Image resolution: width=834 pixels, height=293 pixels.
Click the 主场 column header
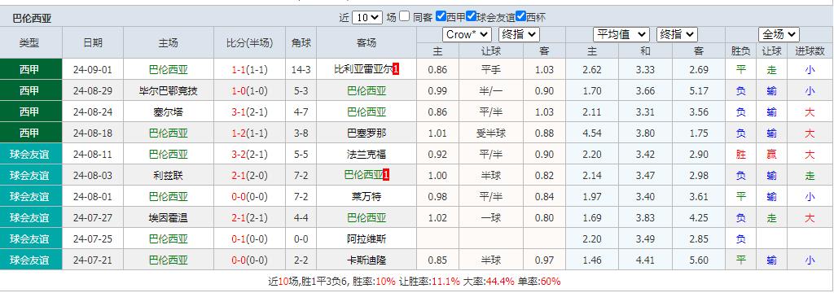pyautogui.click(x=168, y=43)
